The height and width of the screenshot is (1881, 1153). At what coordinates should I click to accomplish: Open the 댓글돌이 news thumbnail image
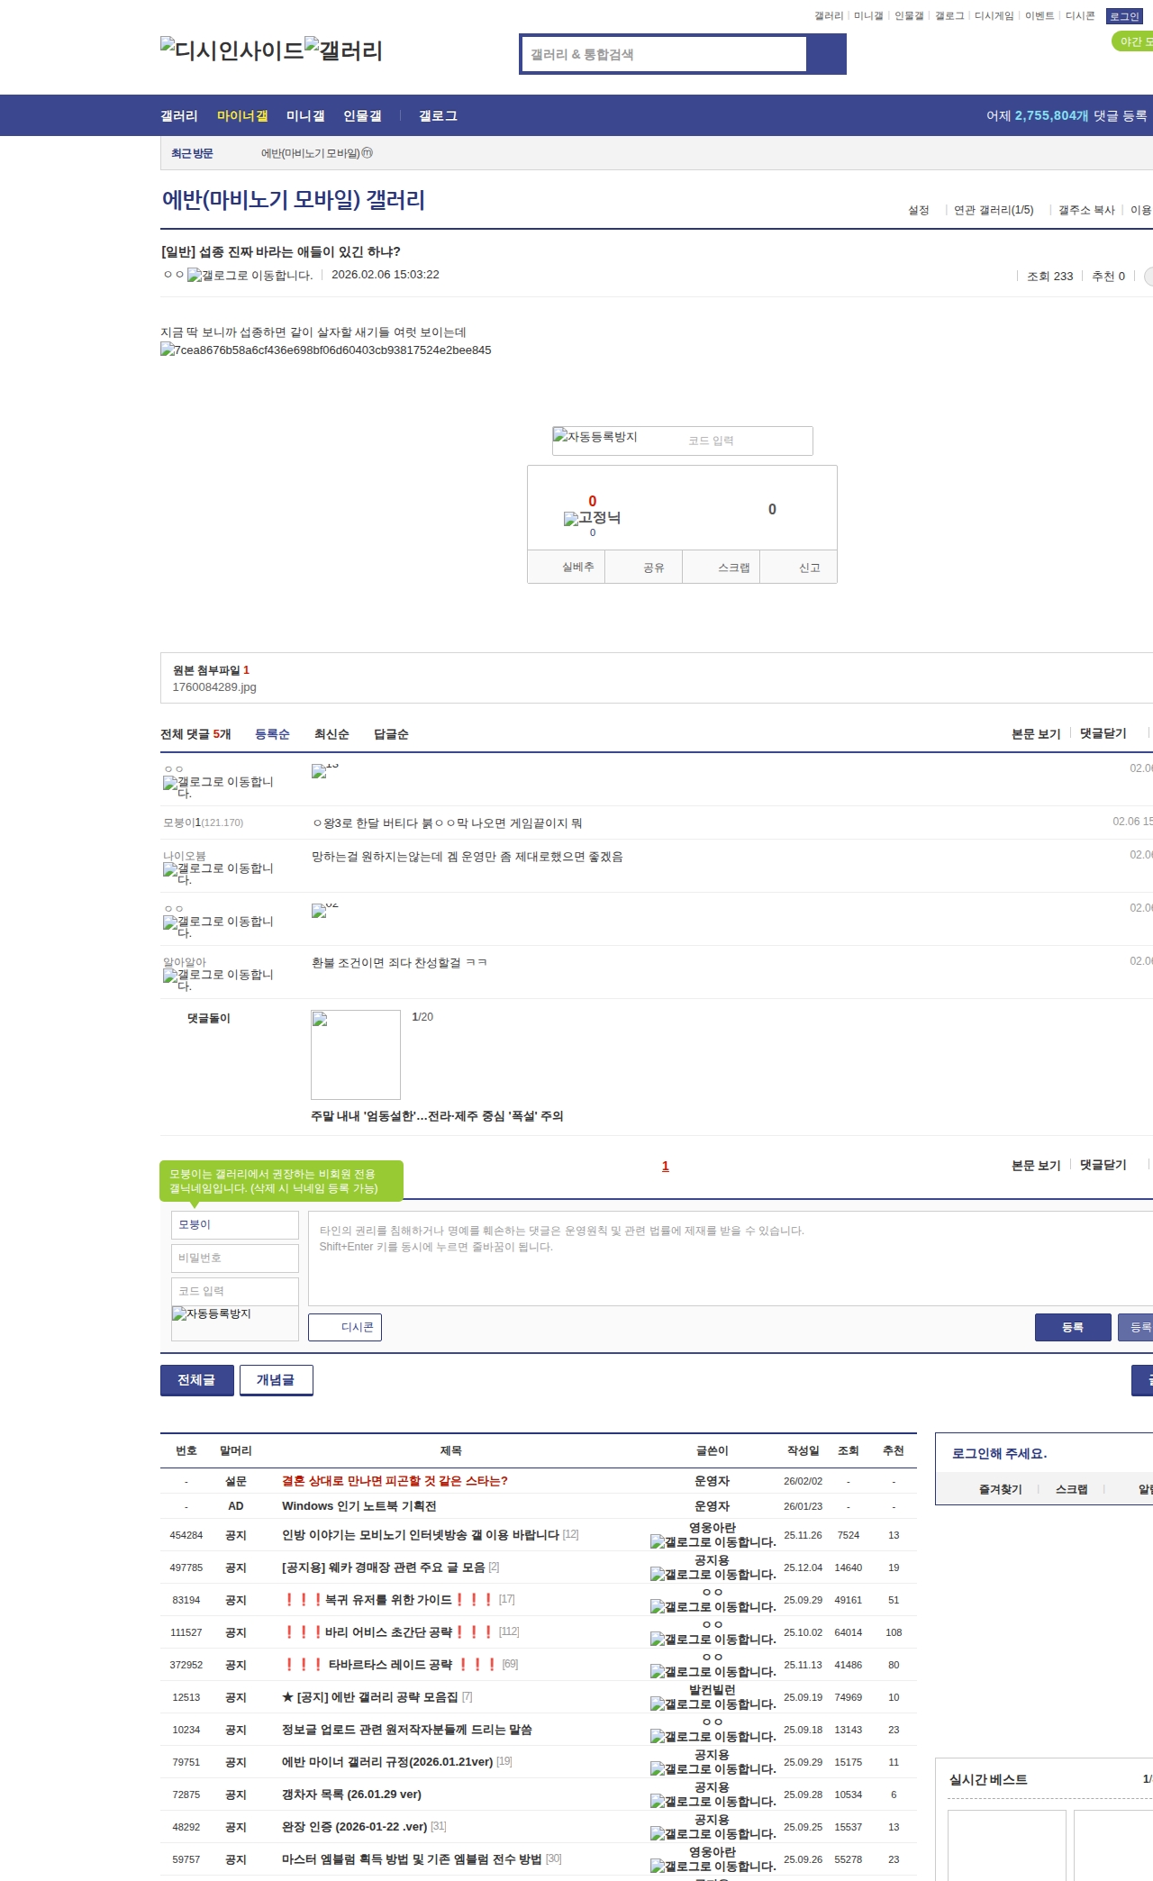[356, 1055]
